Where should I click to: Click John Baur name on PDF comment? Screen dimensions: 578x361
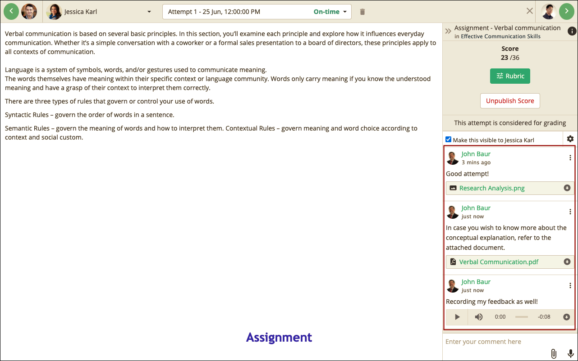tap(476, 208)
